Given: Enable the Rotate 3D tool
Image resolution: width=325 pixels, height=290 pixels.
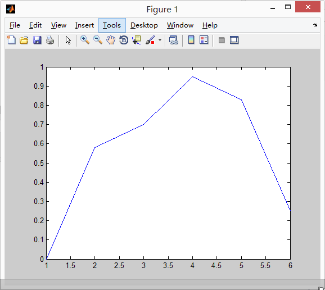Looking at the screenshot, I should pyautogui.click(x=124, y=40).
